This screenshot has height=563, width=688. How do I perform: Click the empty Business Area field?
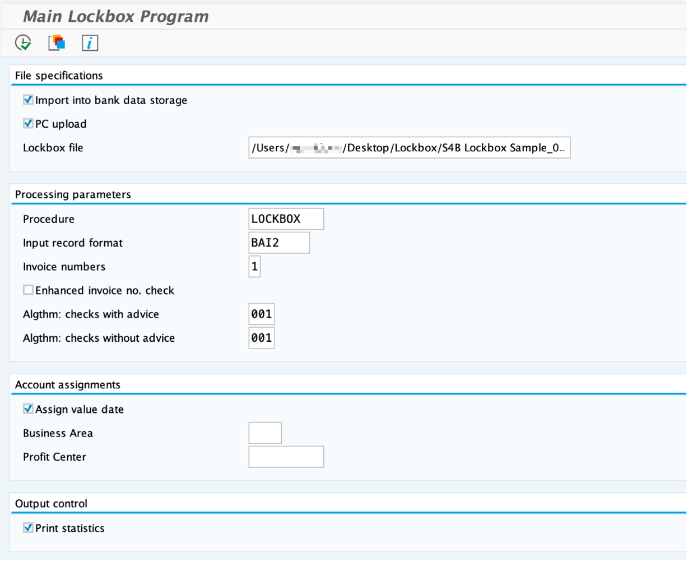coord(265,433)
